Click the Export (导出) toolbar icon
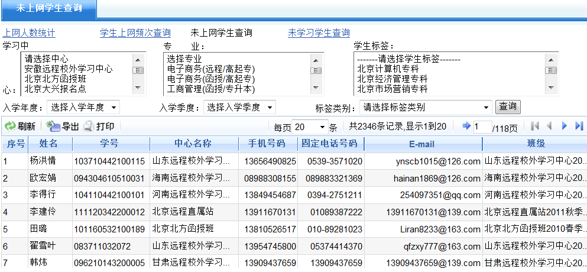 tap(53, 127)
